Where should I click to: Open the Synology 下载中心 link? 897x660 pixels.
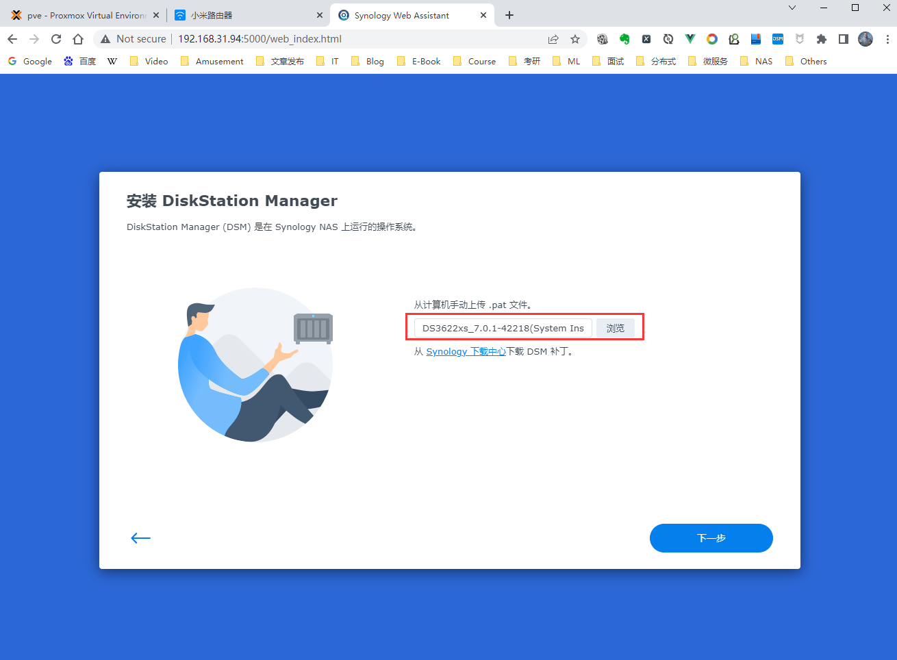[466, 352]
